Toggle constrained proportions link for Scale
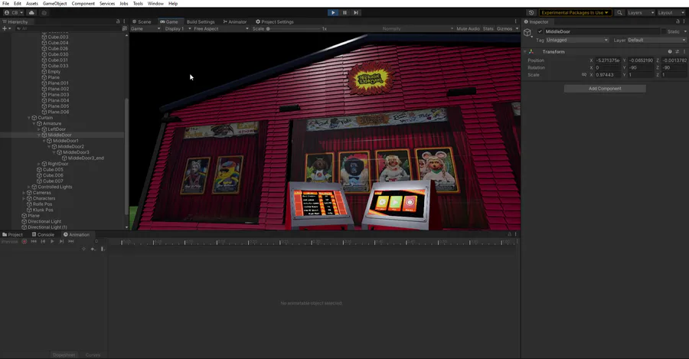 click(584, 75)
